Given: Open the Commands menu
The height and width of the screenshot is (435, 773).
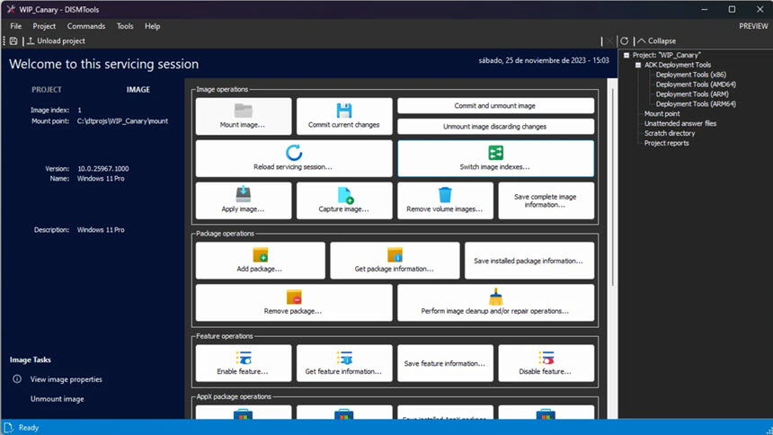Looking at the screenshot, I should [86, 26].
